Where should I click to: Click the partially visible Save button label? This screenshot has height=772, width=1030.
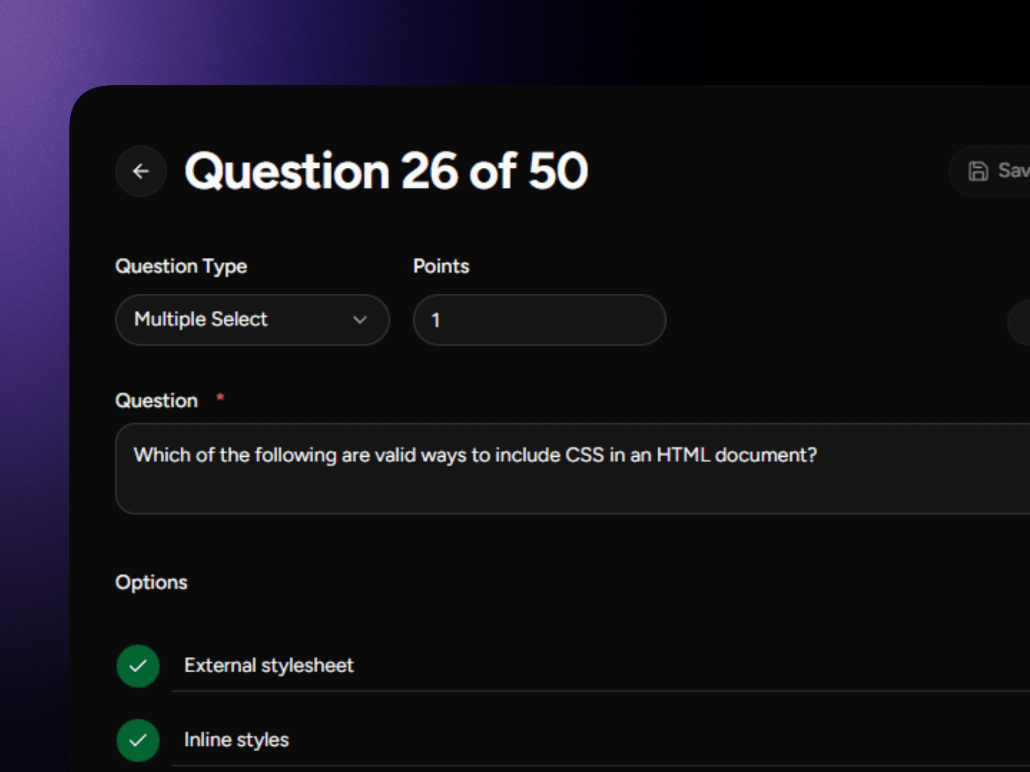(1013, 170)
